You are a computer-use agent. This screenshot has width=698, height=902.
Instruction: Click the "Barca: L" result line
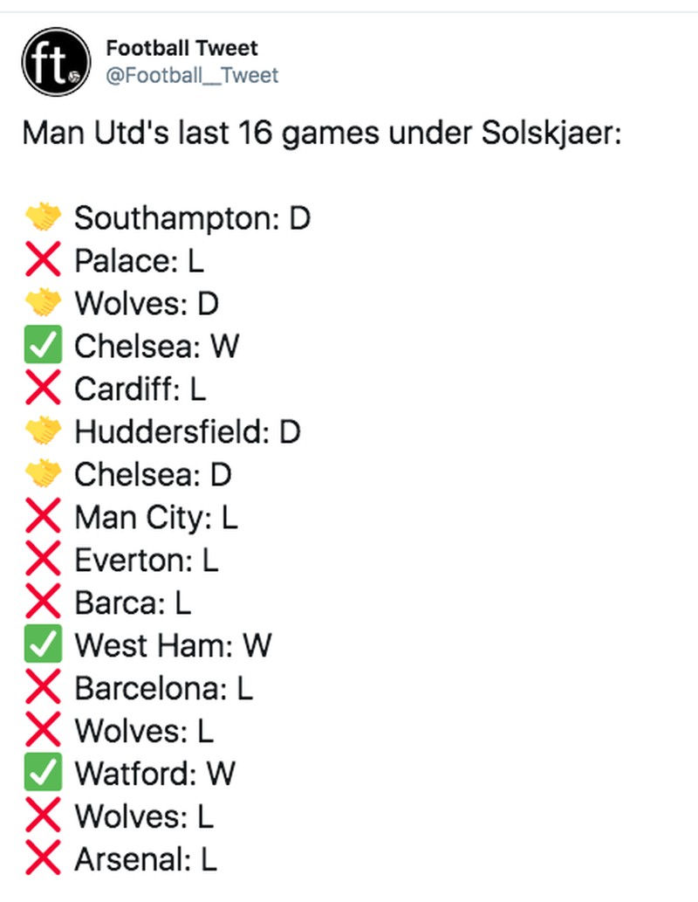coord(133,602)
